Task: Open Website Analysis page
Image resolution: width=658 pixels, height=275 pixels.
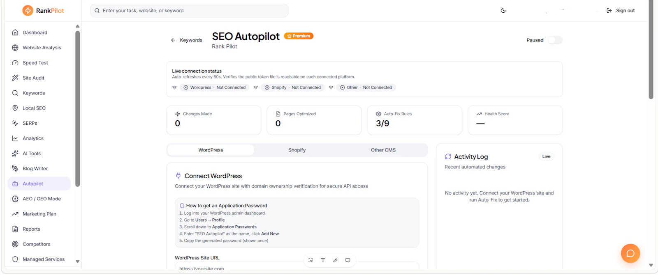Action: (x=39, y=48)
